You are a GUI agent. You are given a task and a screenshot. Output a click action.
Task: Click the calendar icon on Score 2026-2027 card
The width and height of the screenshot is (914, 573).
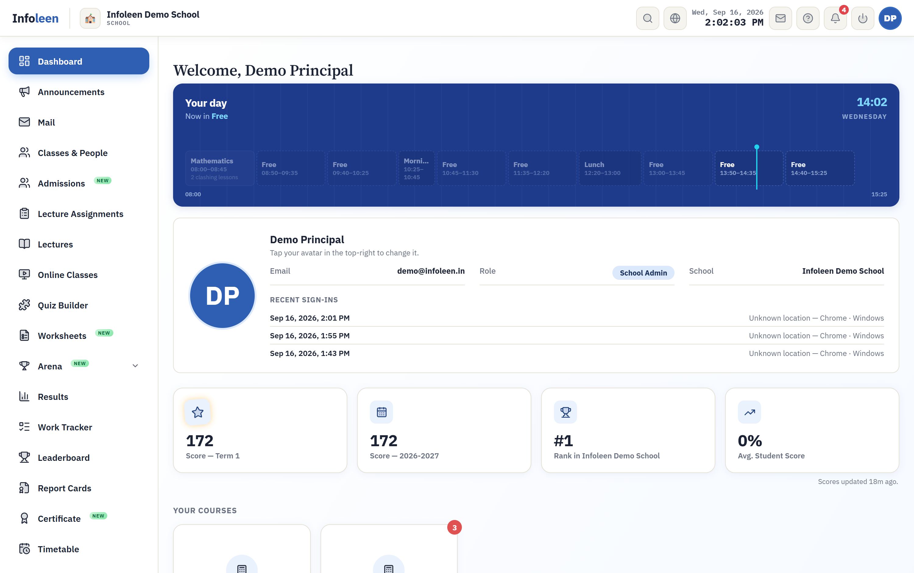coord(381,412)
